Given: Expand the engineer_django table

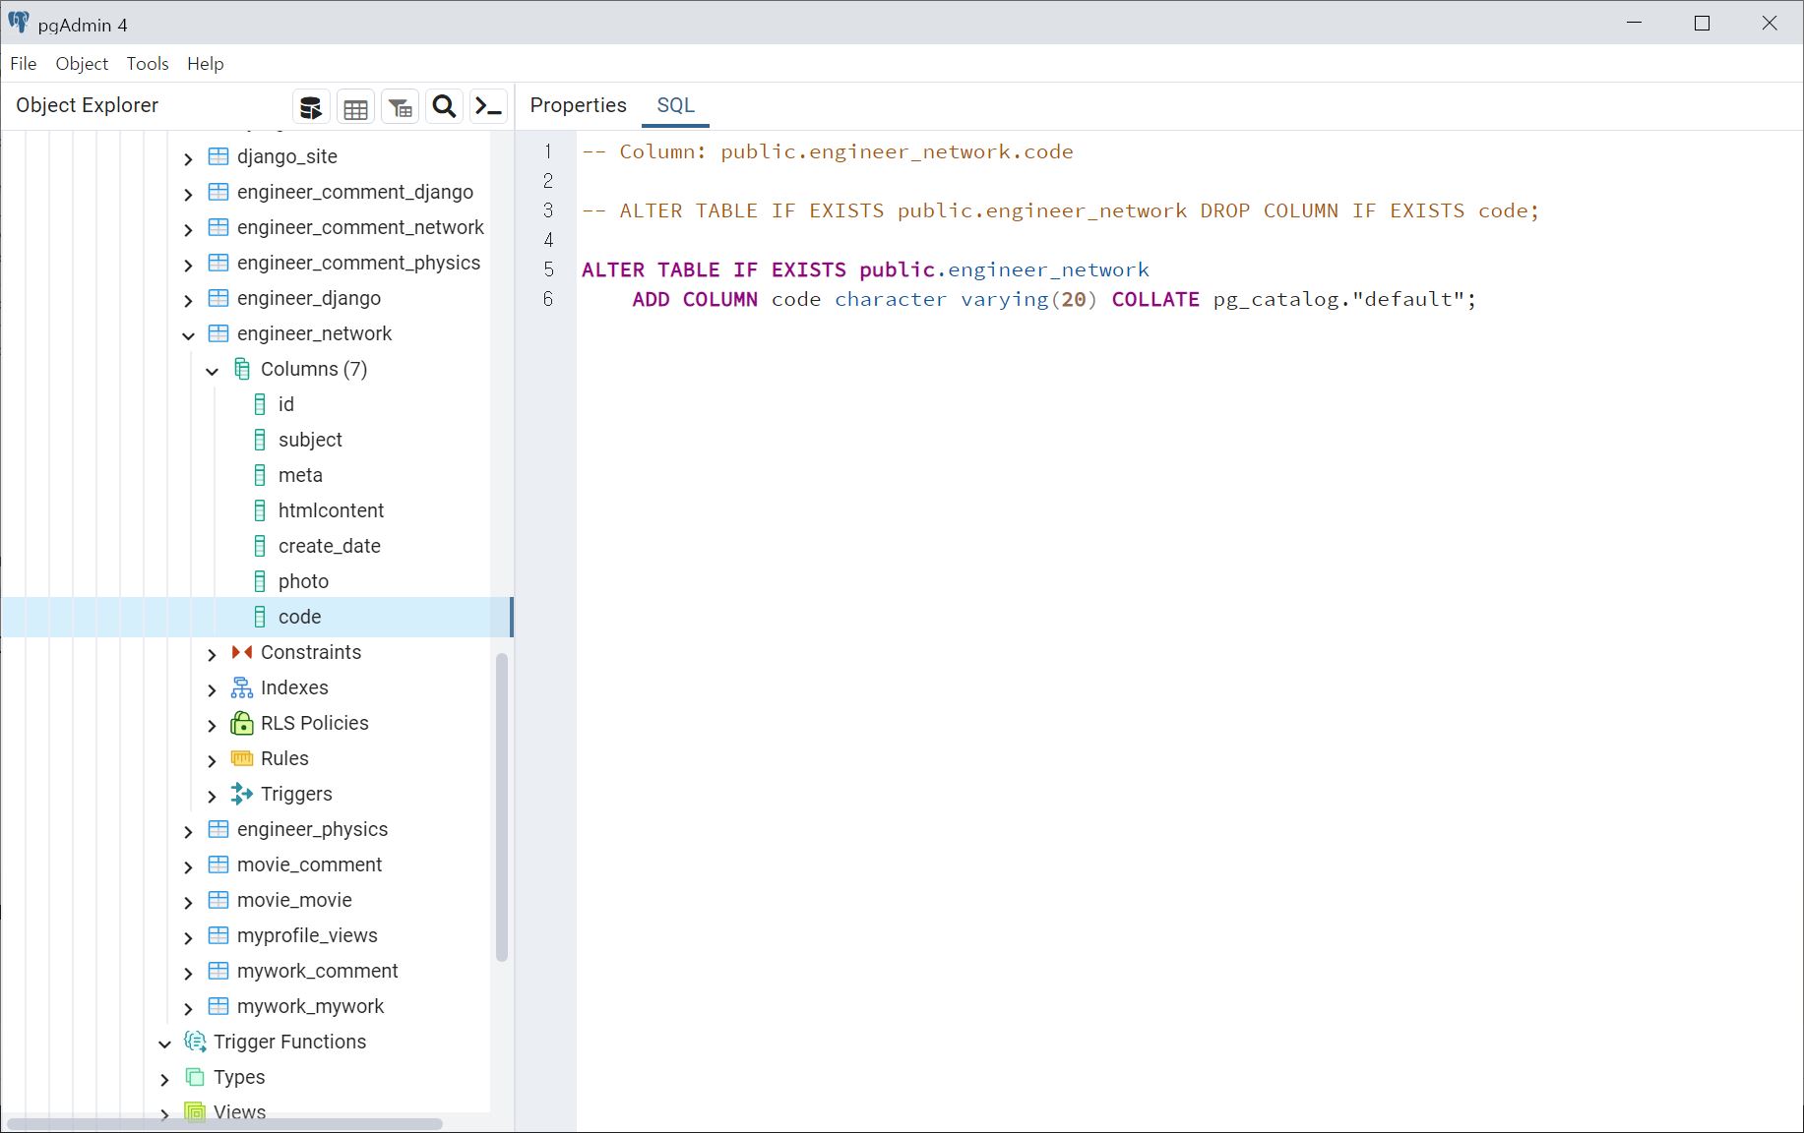Looking at the screenshot, I should pos(188,300).
